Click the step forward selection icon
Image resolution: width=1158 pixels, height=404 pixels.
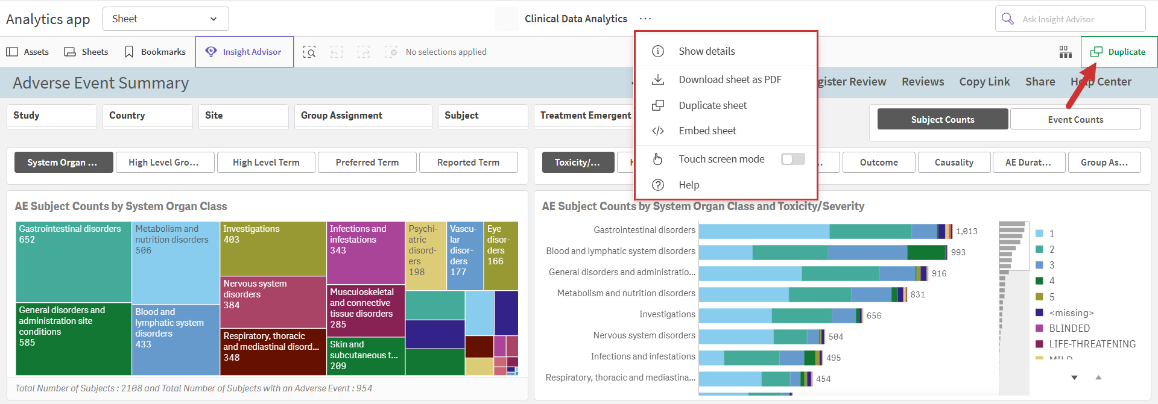364,52
